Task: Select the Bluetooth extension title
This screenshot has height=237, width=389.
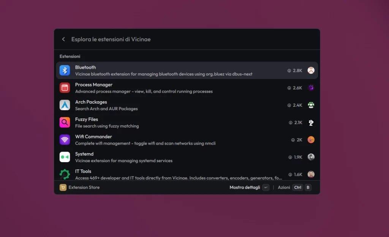Action: pos(85,68)
